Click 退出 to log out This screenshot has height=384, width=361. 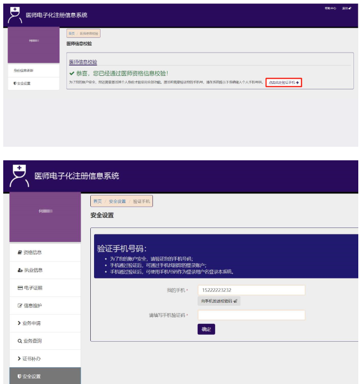[346, 8]
